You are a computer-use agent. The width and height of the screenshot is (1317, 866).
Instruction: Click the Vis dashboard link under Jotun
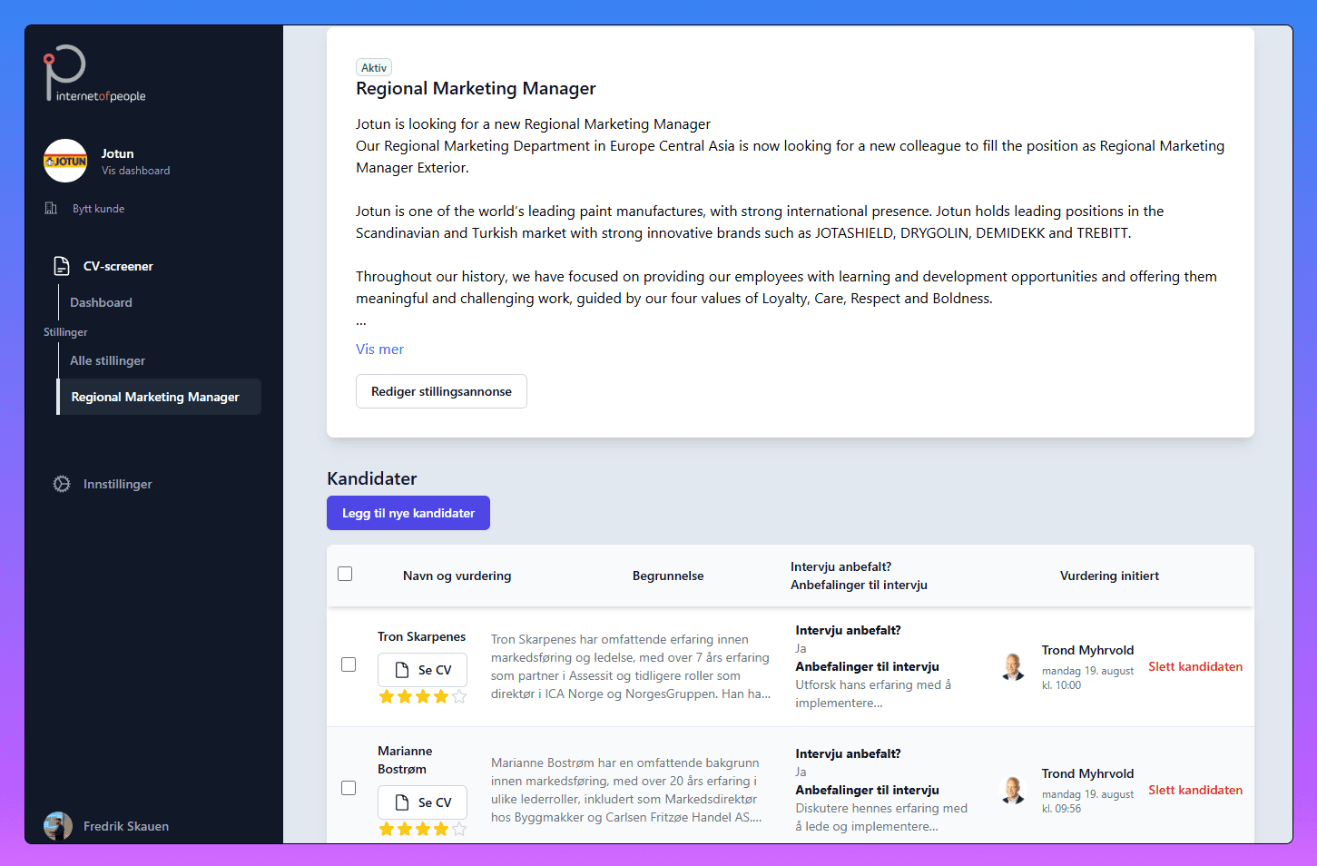pos(135,171)
